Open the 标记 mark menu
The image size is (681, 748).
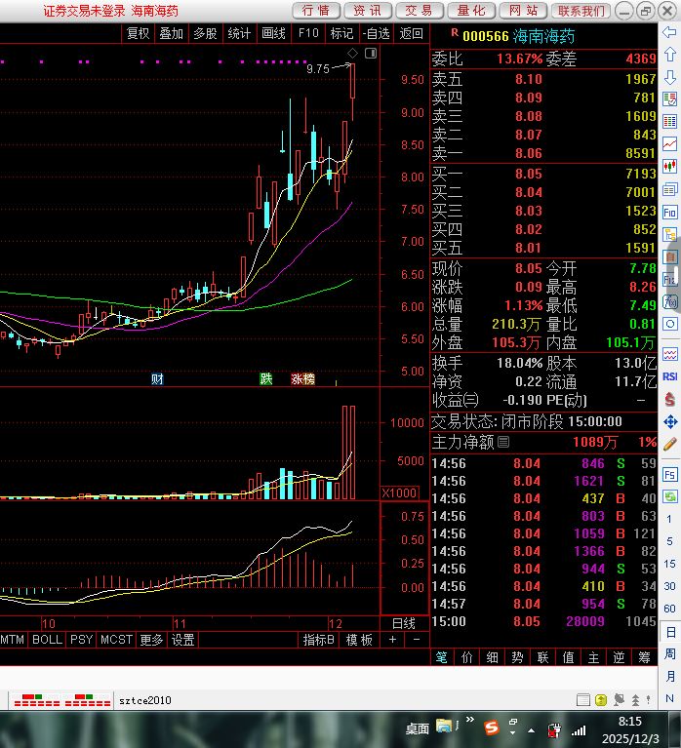[x=341, y=33]
